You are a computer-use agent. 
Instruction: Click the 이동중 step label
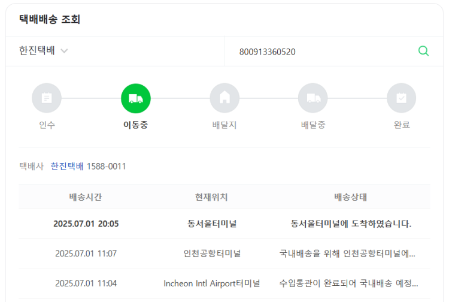click(135, 125)
